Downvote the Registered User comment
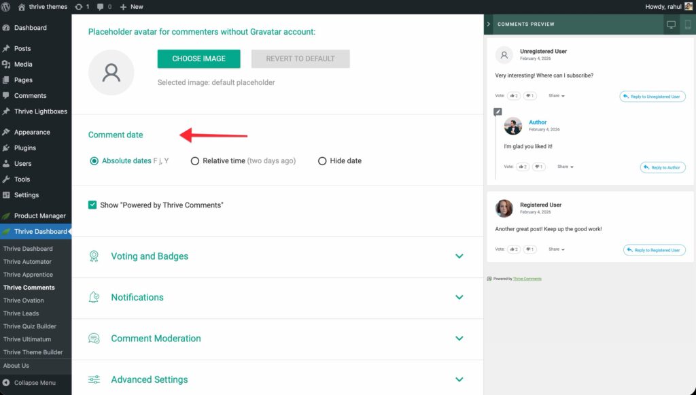Viewport: 696px width, 395px height. point(531,250)
